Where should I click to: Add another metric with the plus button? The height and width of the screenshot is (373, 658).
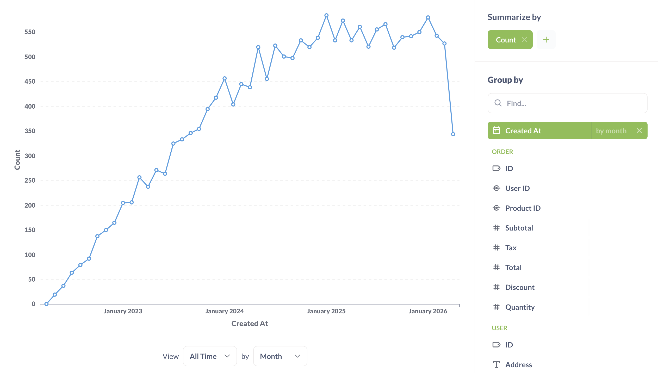pyautogui.click(x=546, y=40)
